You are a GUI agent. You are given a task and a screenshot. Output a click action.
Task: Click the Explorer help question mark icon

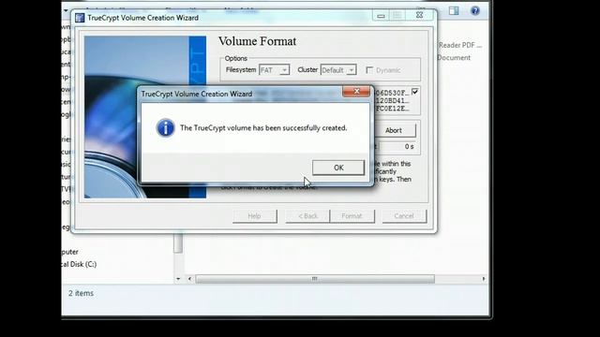(x=475, y=10)
